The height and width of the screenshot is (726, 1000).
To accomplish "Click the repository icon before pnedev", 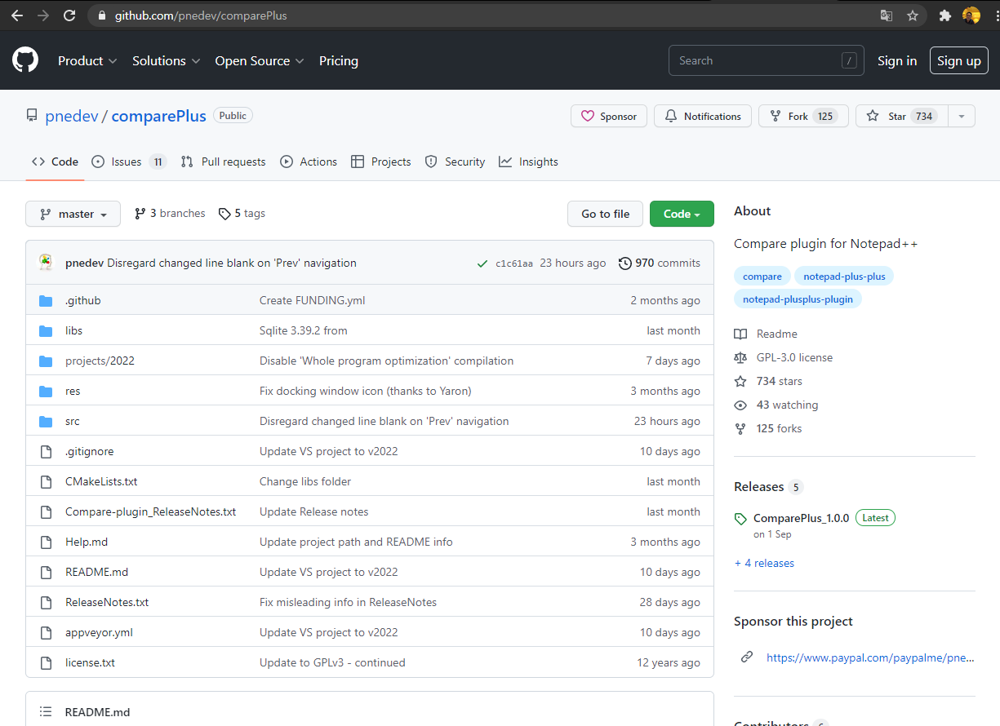I will (32, 116).
